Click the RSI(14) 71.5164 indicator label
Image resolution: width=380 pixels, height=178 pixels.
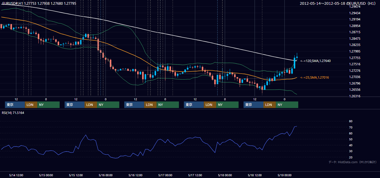click(13, 113)
